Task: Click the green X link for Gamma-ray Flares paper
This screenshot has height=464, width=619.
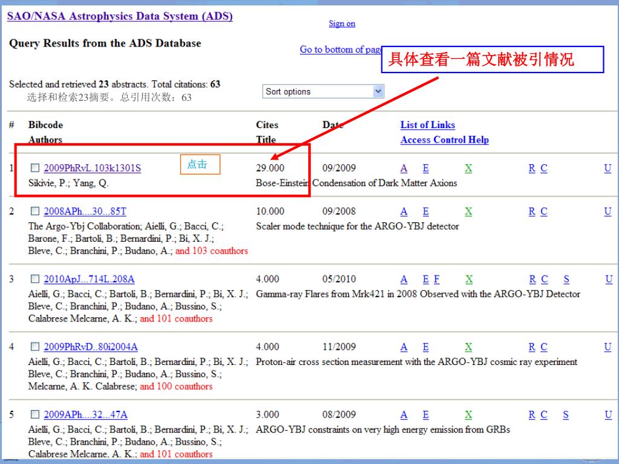Action: click(468, 279)
